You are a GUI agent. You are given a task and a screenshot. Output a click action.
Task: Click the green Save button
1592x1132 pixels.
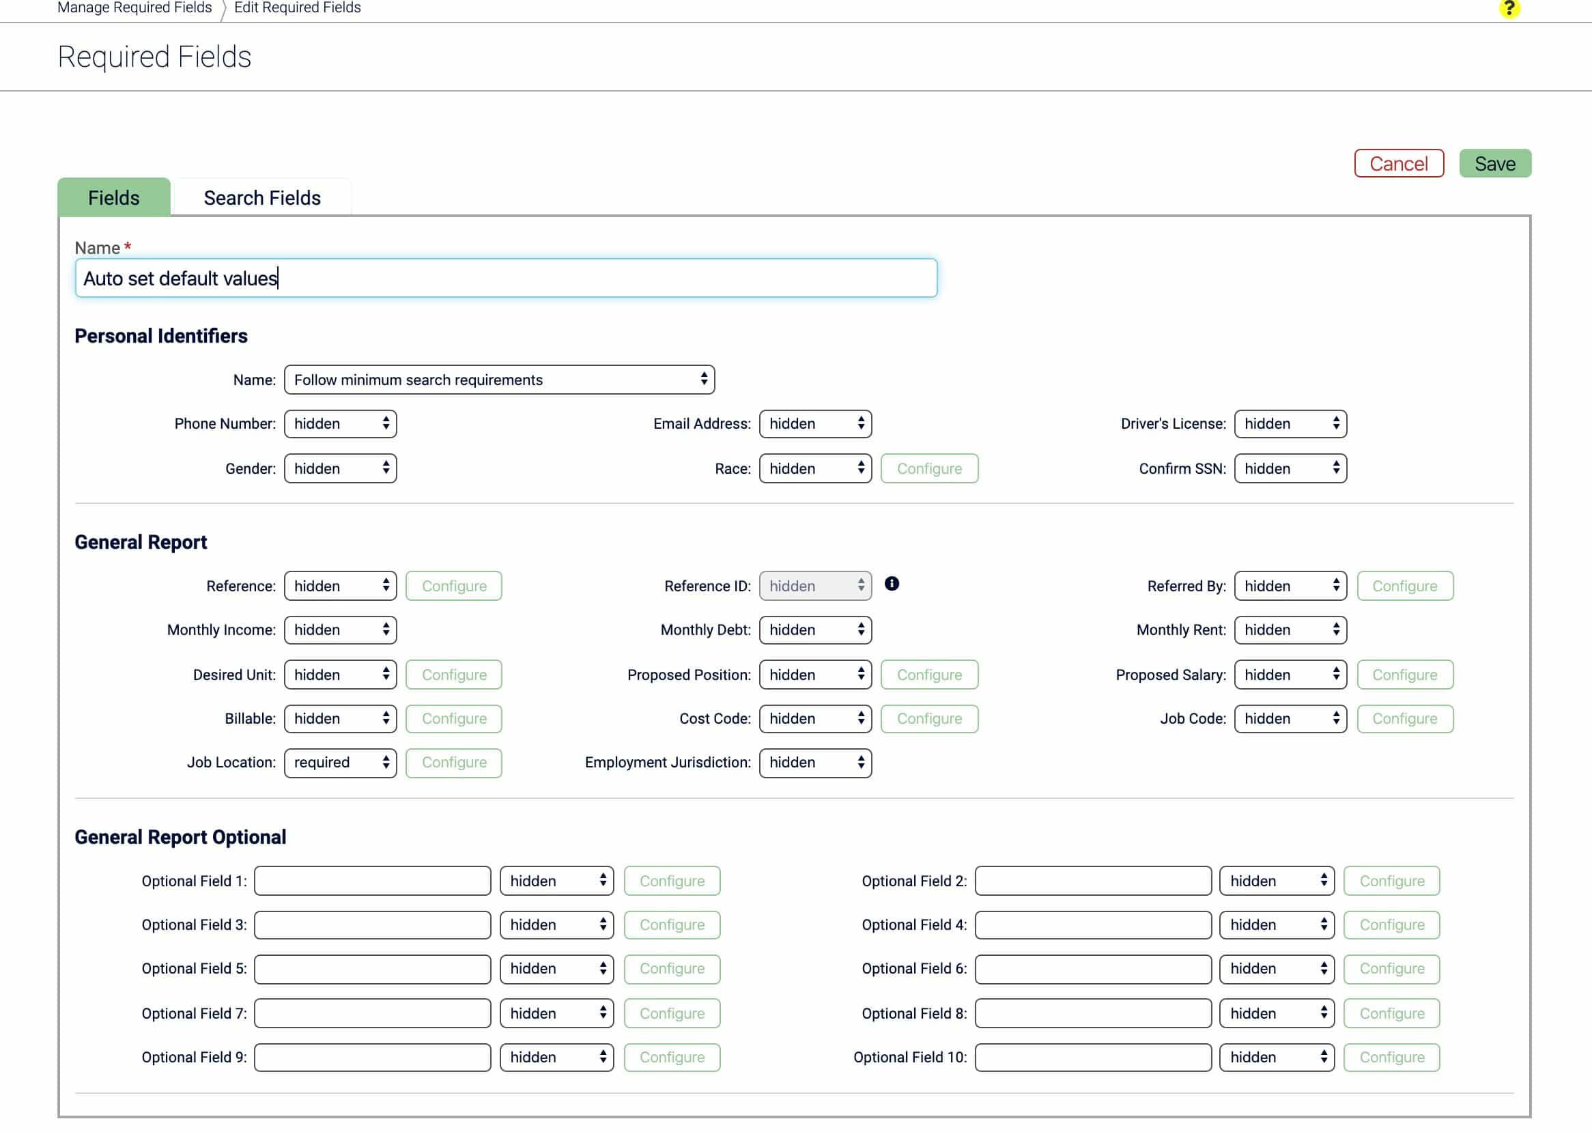(1495, 163)
